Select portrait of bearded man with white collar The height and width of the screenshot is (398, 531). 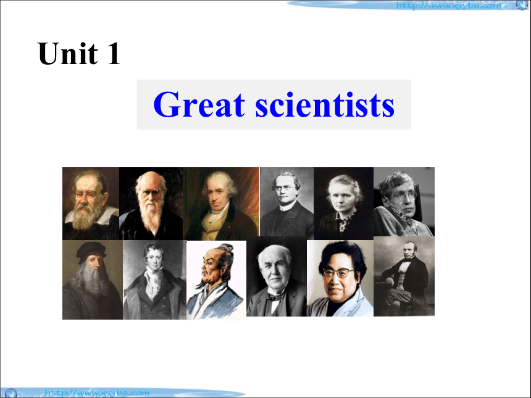91,204
